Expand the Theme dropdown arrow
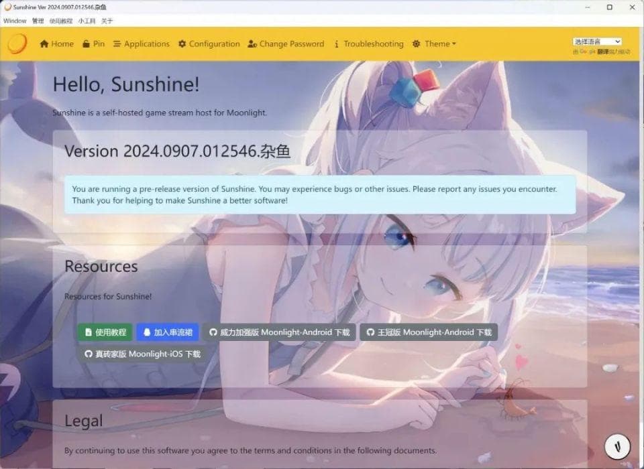 [454, 44]
